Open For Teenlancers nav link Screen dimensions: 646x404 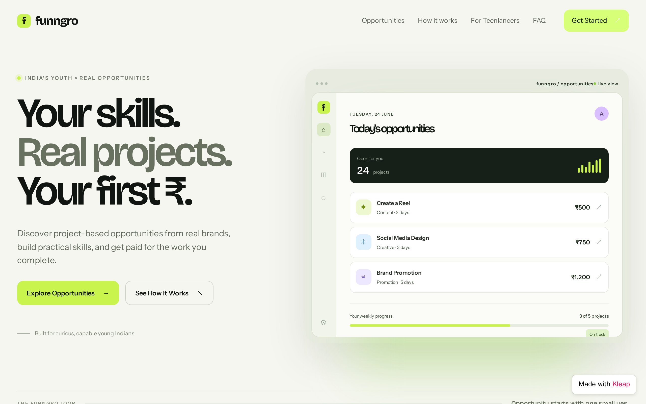coord(495,20)
